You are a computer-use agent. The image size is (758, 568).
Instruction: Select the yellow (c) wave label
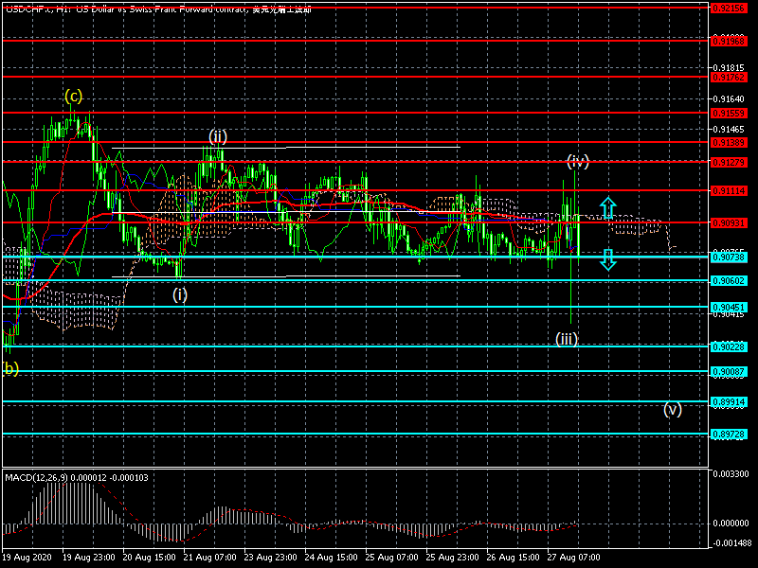pos(73,96)
